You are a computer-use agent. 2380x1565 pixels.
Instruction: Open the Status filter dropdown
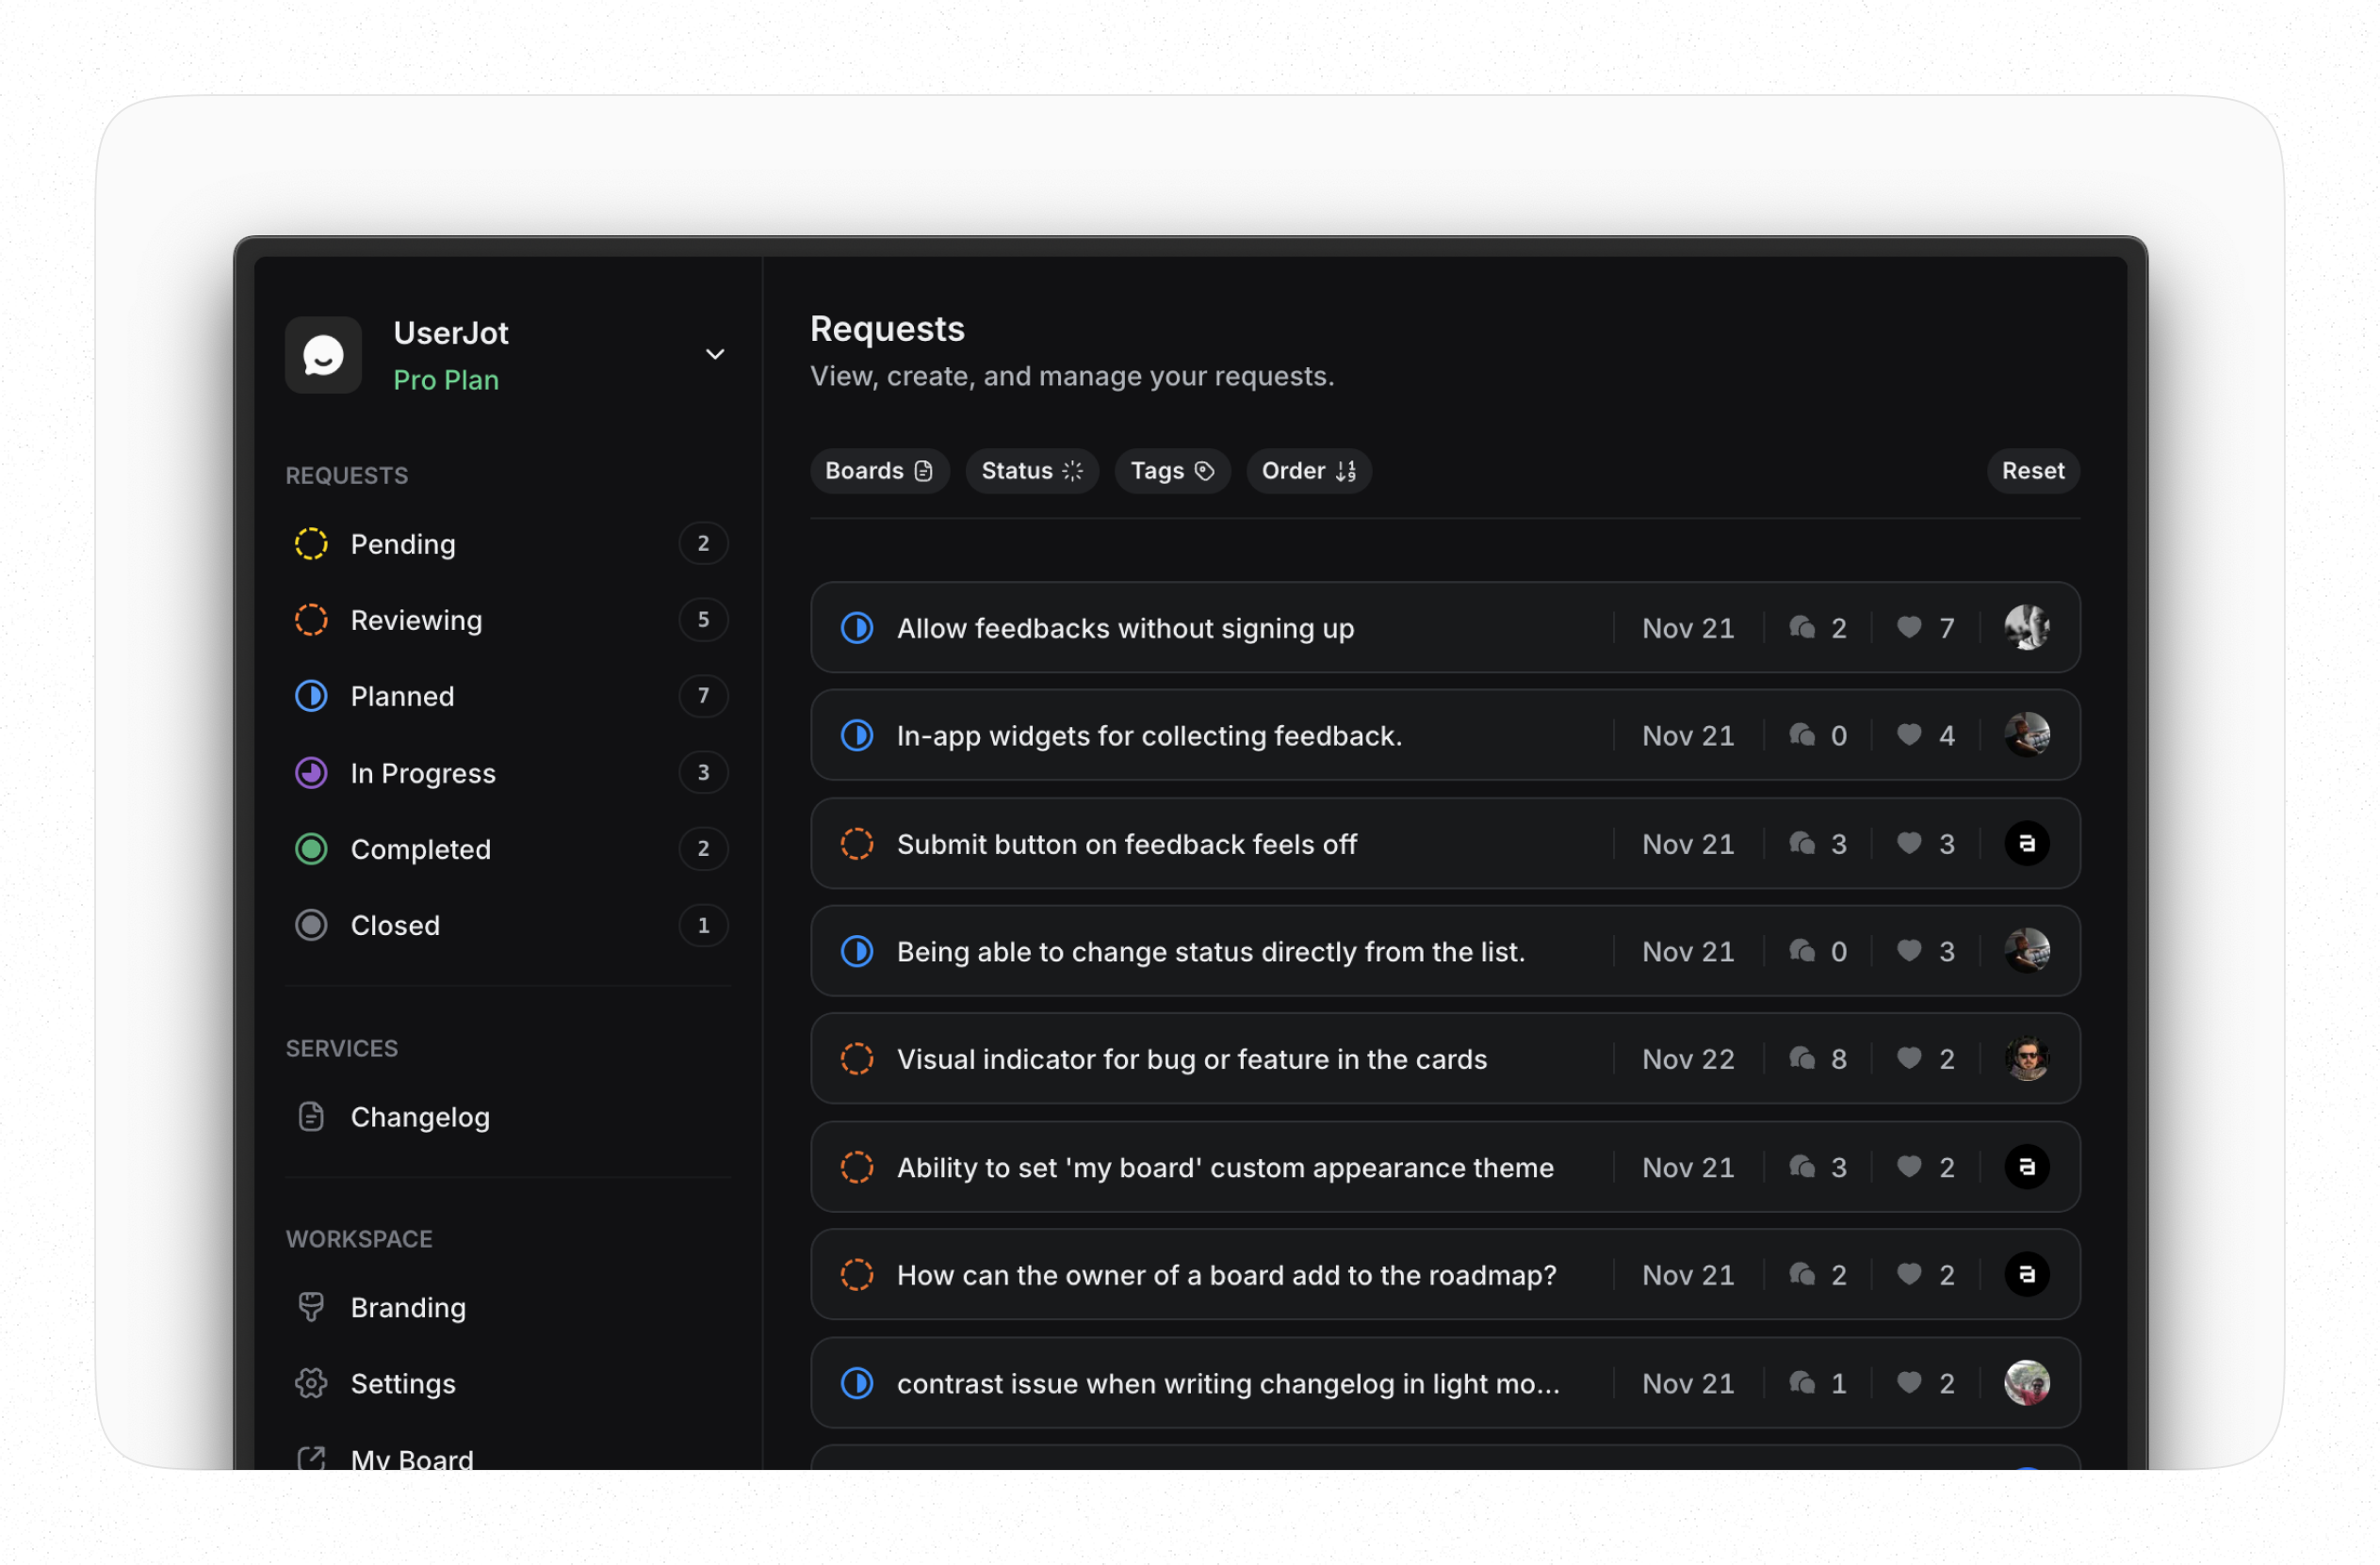pos(1031,471)
